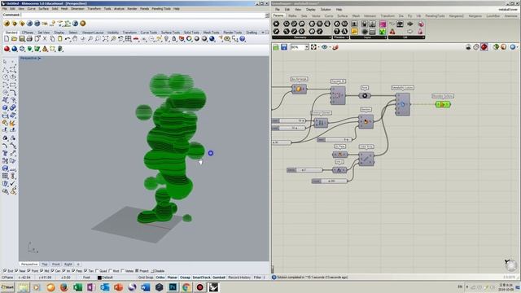Open the Display menu in Grasshopper
Screen dimensions: 521x293
(311, 10)
